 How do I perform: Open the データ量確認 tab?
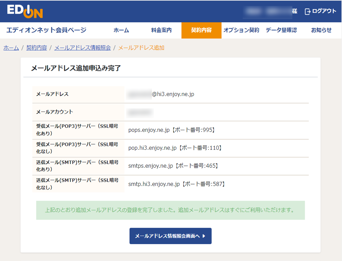pos(281,30)
